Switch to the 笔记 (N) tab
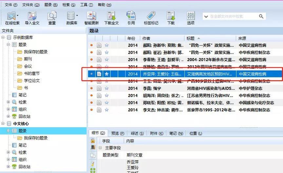The height and width of the screenshot is (173, 283). 176,134
